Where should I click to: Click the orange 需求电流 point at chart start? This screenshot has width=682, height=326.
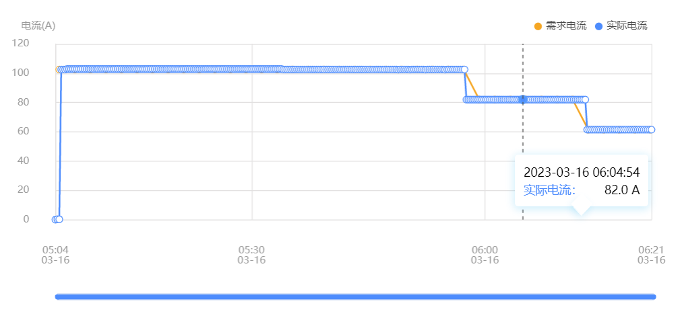58,69
